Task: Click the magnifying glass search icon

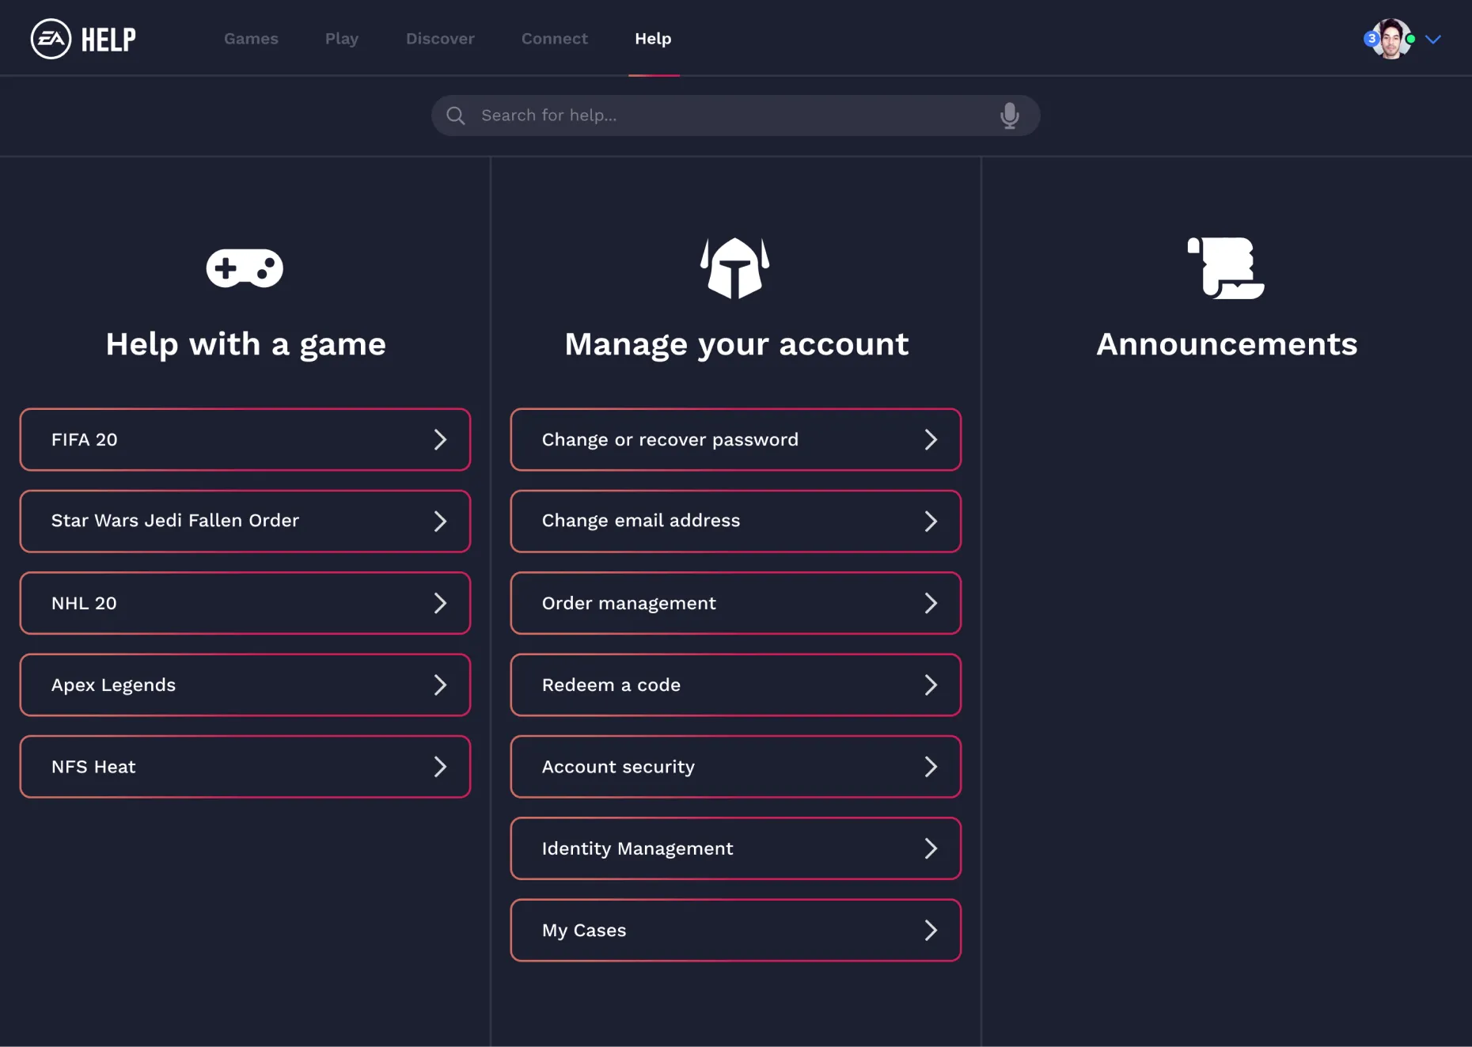Action: (x=455, y=116)
